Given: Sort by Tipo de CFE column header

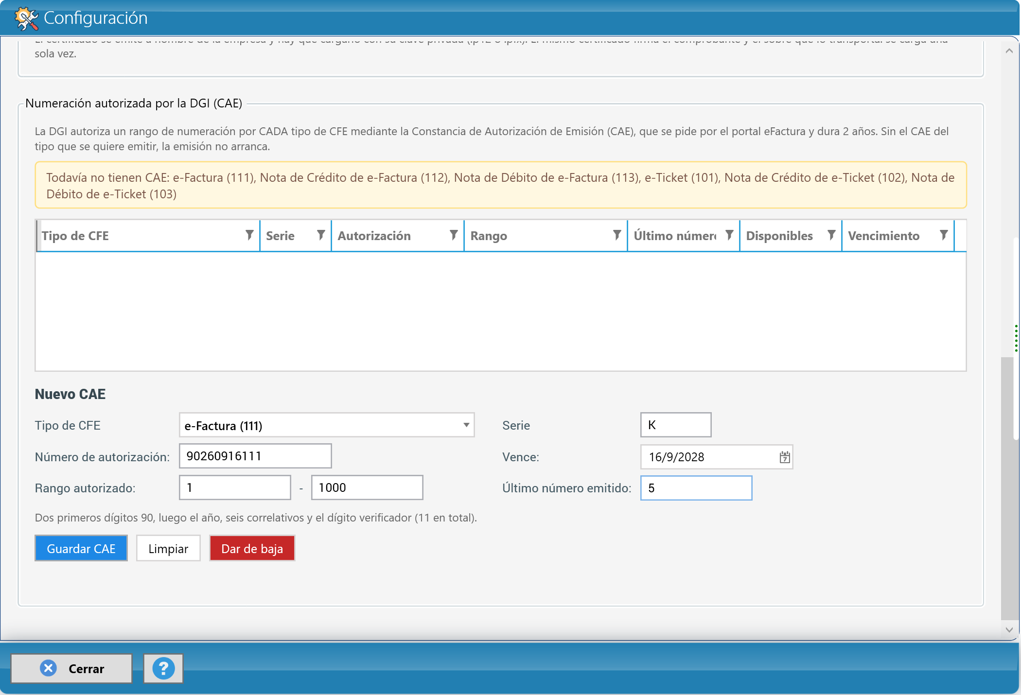Looking at the screenshot, I should [75, 236].
